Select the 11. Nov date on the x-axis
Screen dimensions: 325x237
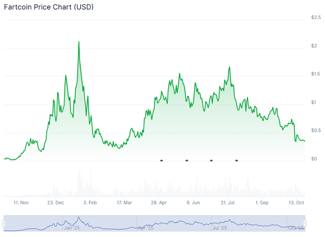pyautogui.click(x=21, y=203)
